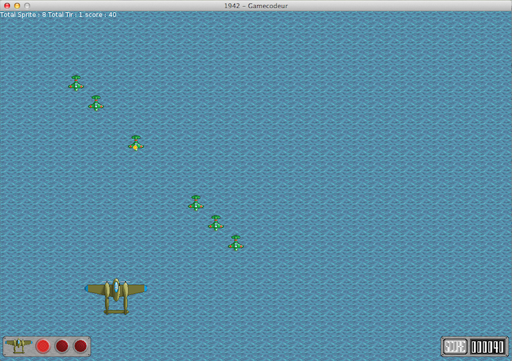Click the lowest green enemy plane

click(x=236, y=243)
